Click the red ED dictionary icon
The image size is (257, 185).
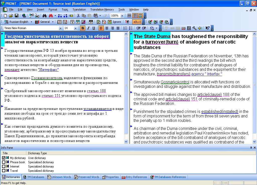tap(183, 28)
